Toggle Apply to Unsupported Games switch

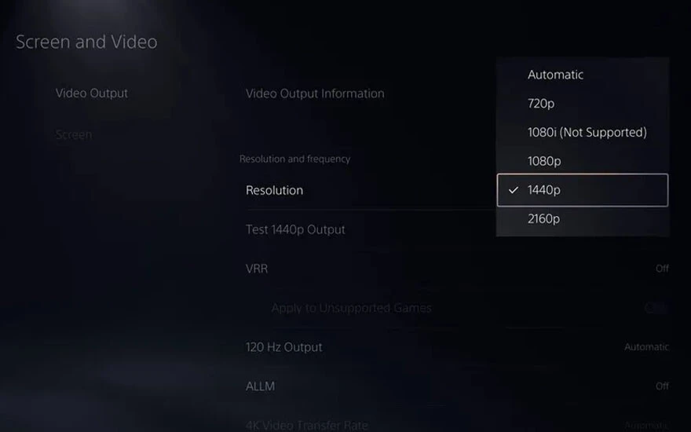[x=656, y=308]
